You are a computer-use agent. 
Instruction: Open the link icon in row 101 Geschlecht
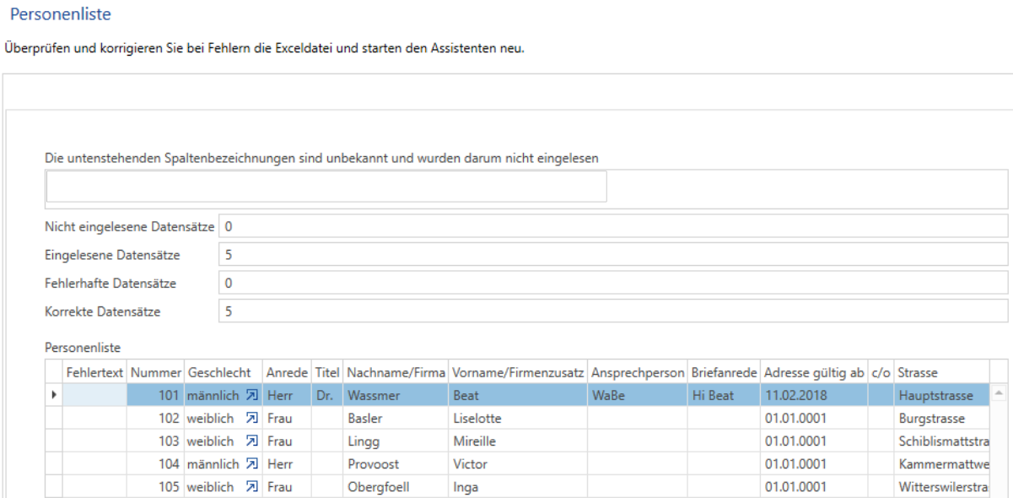point(251,395)
